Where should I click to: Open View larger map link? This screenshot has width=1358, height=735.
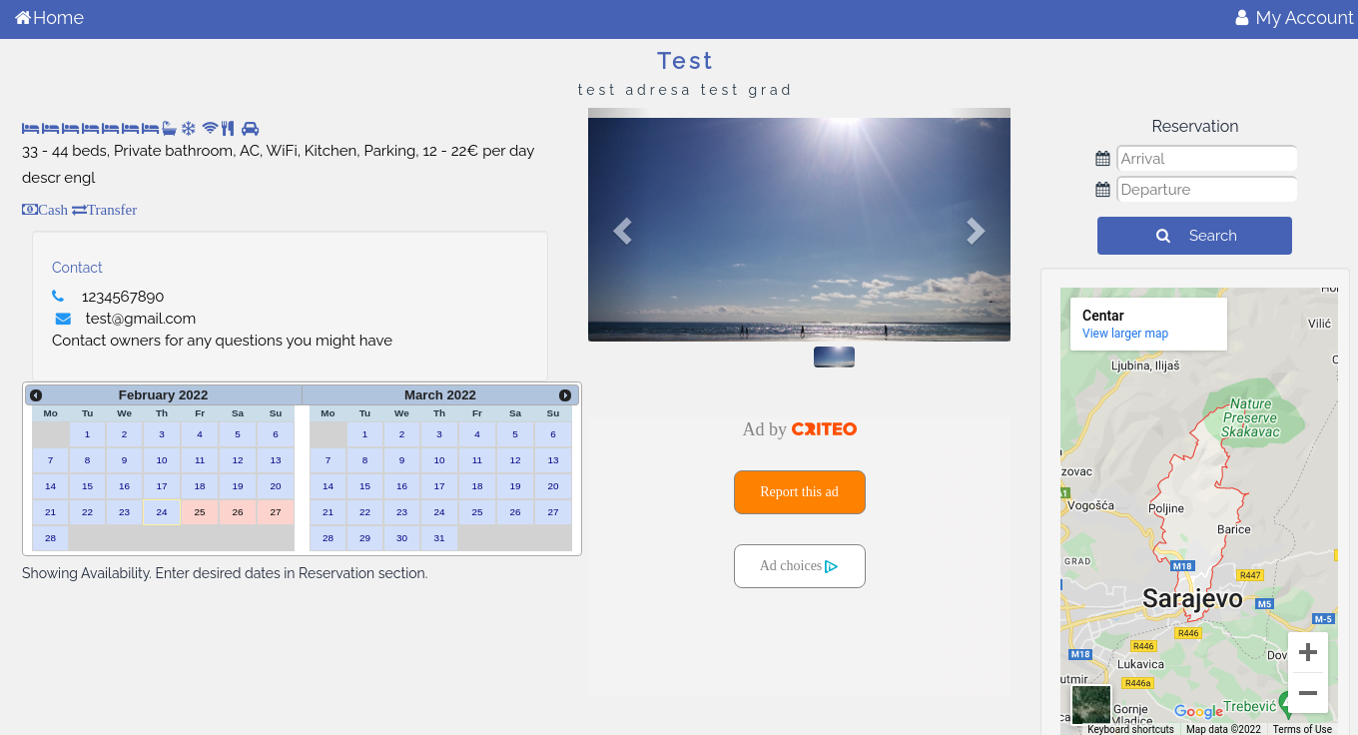click(1125, 334)
